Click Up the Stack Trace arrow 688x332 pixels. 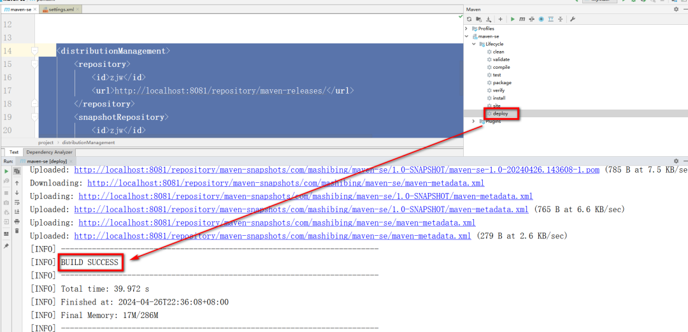[x=17, y=183]
